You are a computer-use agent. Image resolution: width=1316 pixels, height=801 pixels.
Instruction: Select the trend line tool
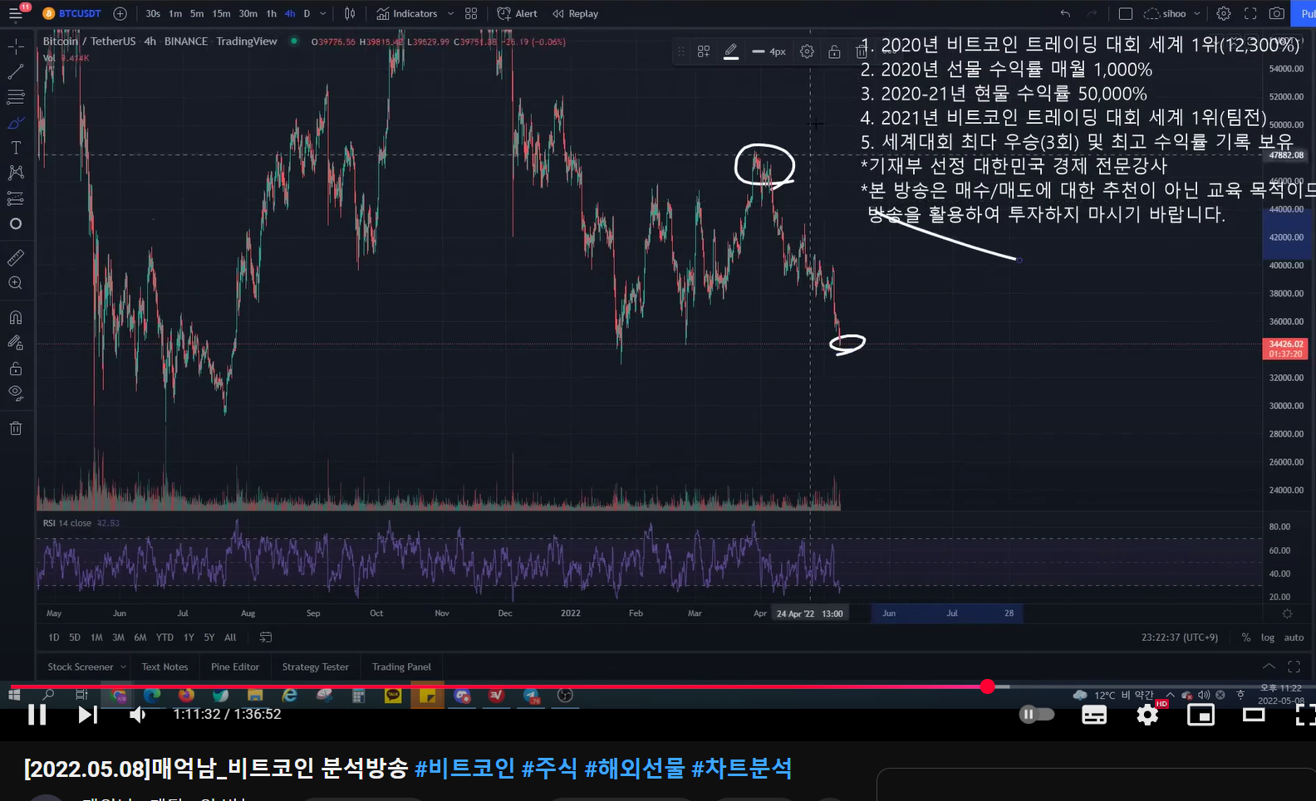tap(16, 72)
